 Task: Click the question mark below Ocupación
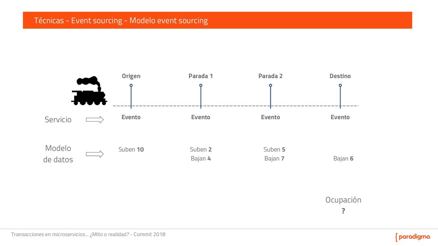343,211
